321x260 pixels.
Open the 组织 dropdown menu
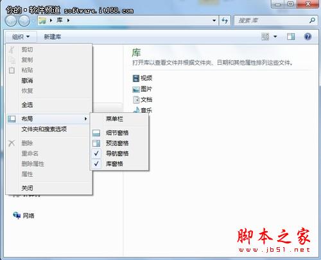click(21, 37)
